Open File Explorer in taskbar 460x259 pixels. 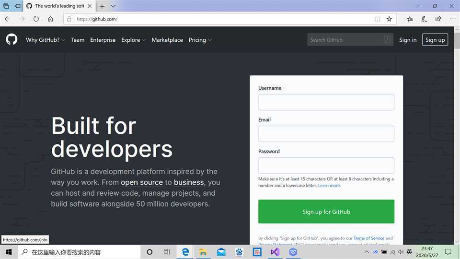[x=203, y=252]
